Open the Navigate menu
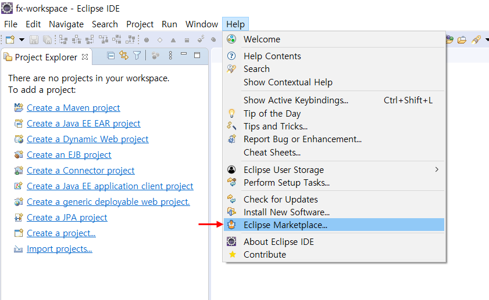 66,24
